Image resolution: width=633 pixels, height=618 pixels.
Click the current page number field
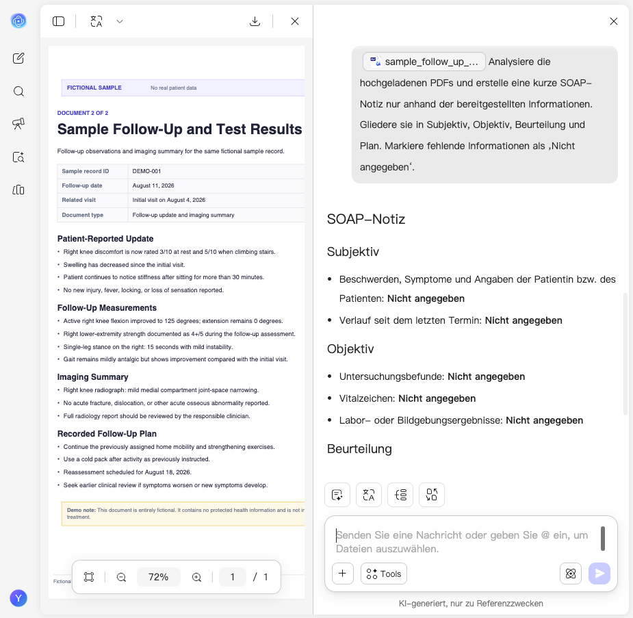coord(233,577)
